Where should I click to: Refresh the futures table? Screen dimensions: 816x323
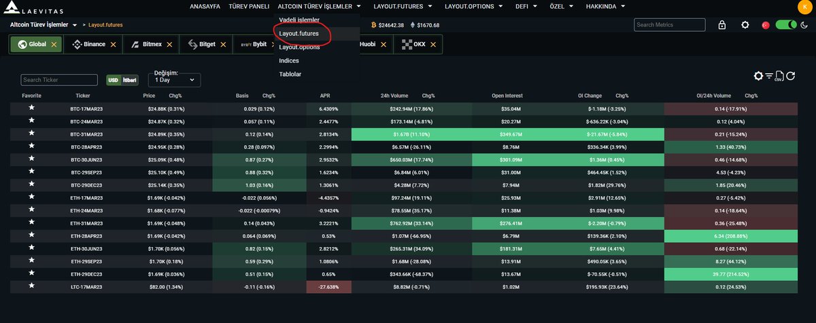coord(791,76)
